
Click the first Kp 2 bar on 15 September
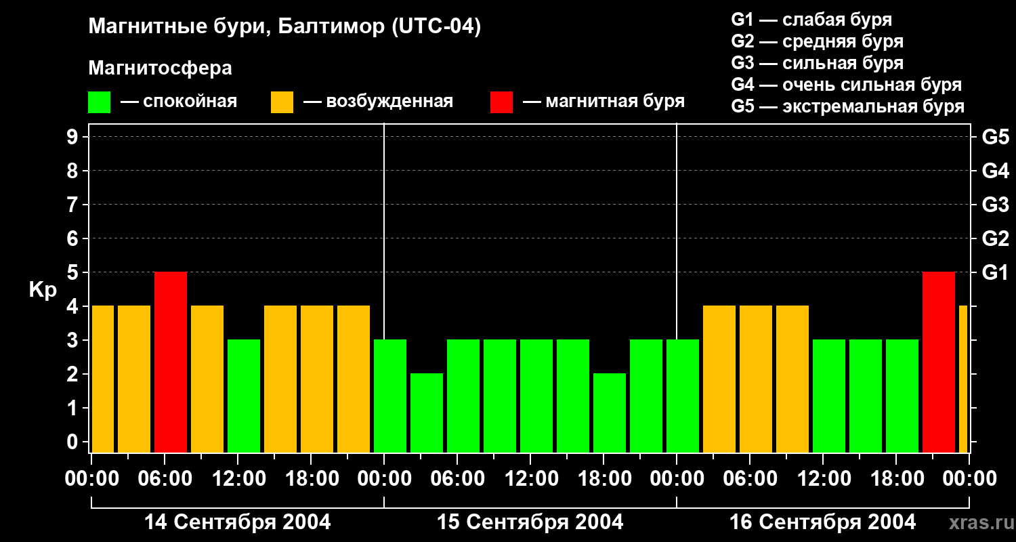pos(427,412)
